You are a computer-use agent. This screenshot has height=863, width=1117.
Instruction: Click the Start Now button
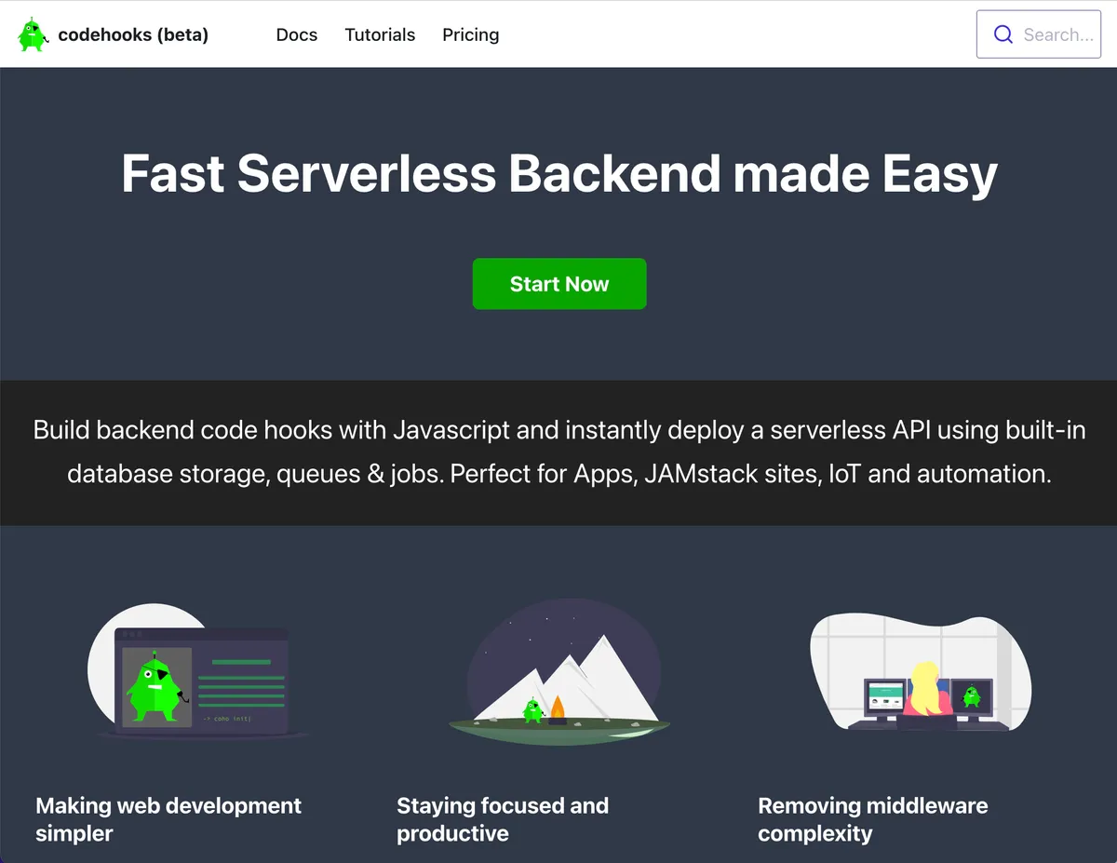558,284
